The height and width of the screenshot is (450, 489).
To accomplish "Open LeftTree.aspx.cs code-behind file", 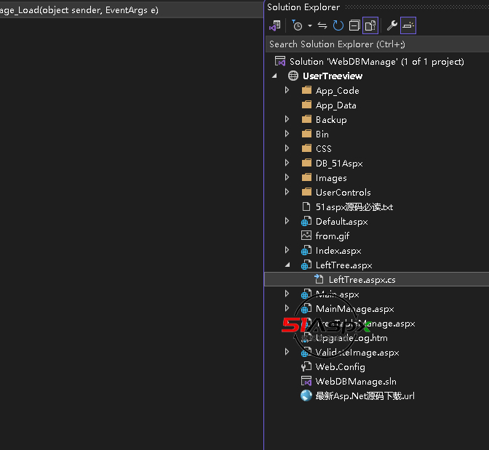I will 362,280.
